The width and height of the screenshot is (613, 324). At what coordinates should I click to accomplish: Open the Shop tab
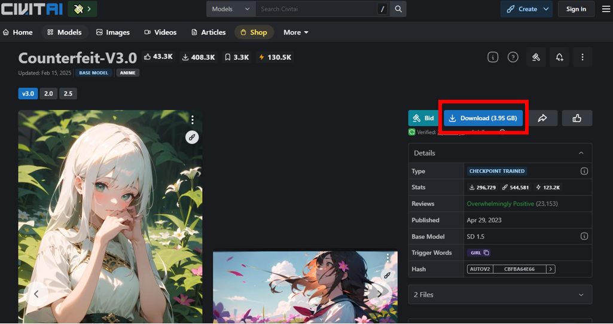tap(254, 32)
